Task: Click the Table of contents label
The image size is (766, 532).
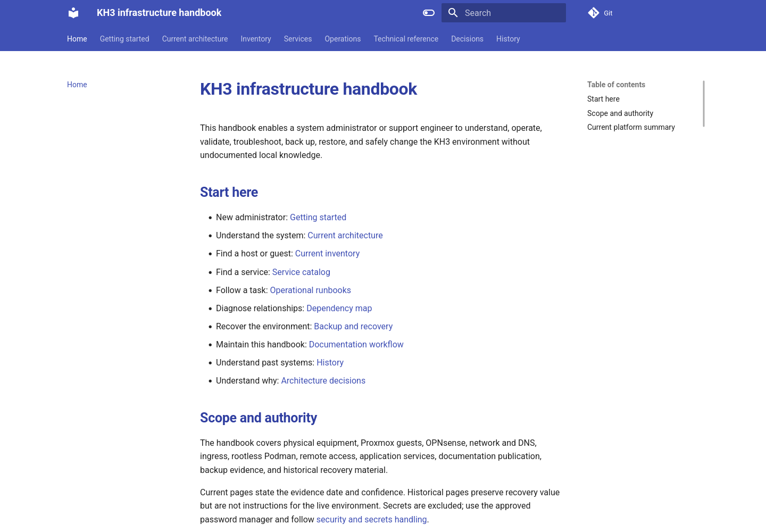Action: click(x=616, y=85)
